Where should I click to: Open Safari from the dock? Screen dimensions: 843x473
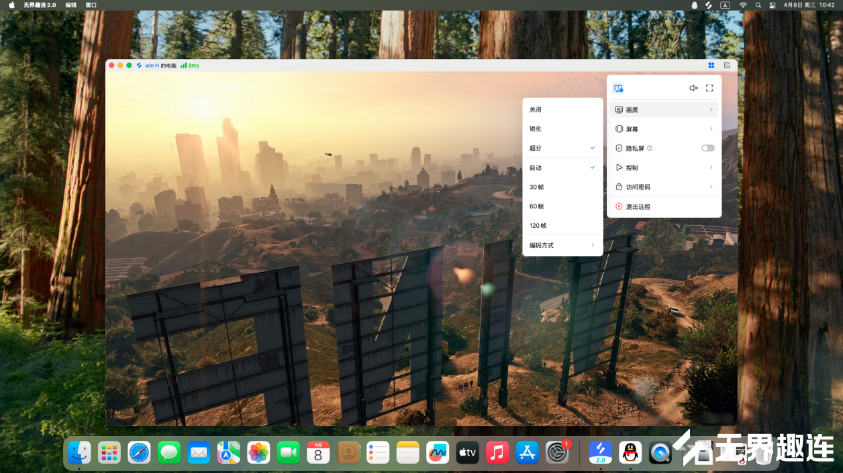coord(140,453)
